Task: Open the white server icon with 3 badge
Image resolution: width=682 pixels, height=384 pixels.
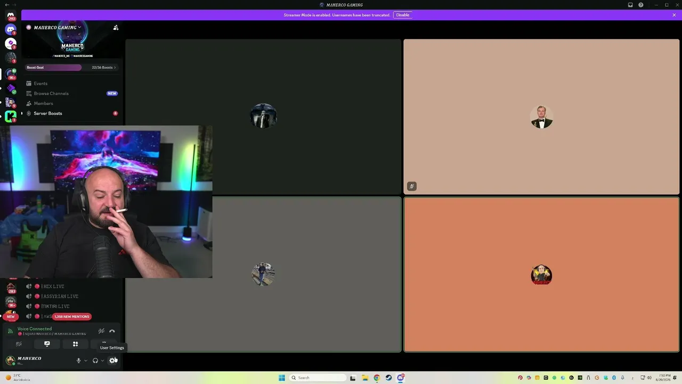Action: [x=11, y=43]
